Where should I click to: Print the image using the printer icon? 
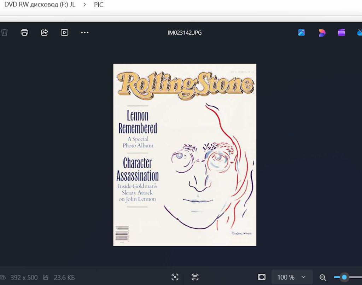24,33
